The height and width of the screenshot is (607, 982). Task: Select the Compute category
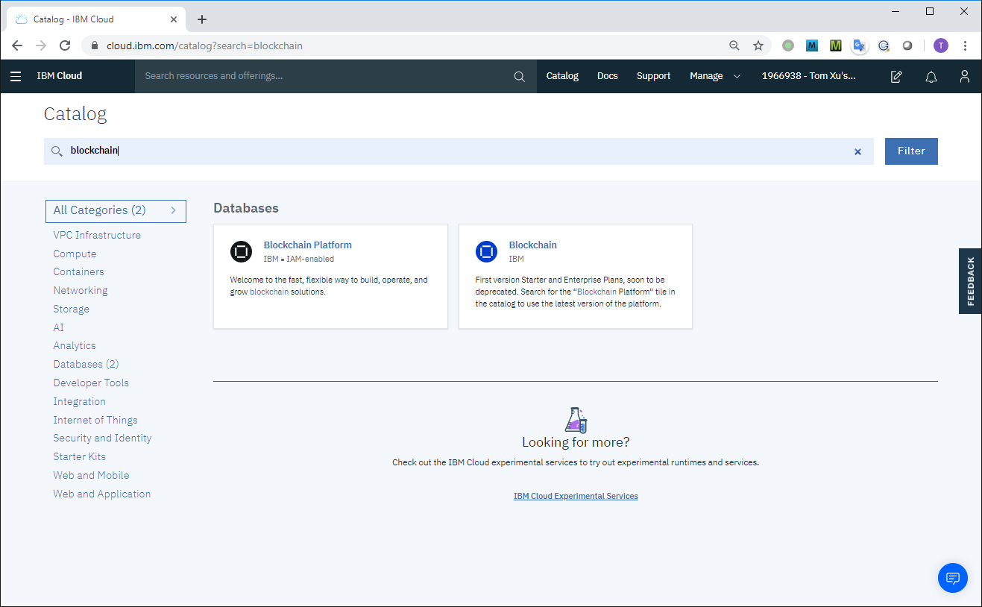[x=75, y=254]
